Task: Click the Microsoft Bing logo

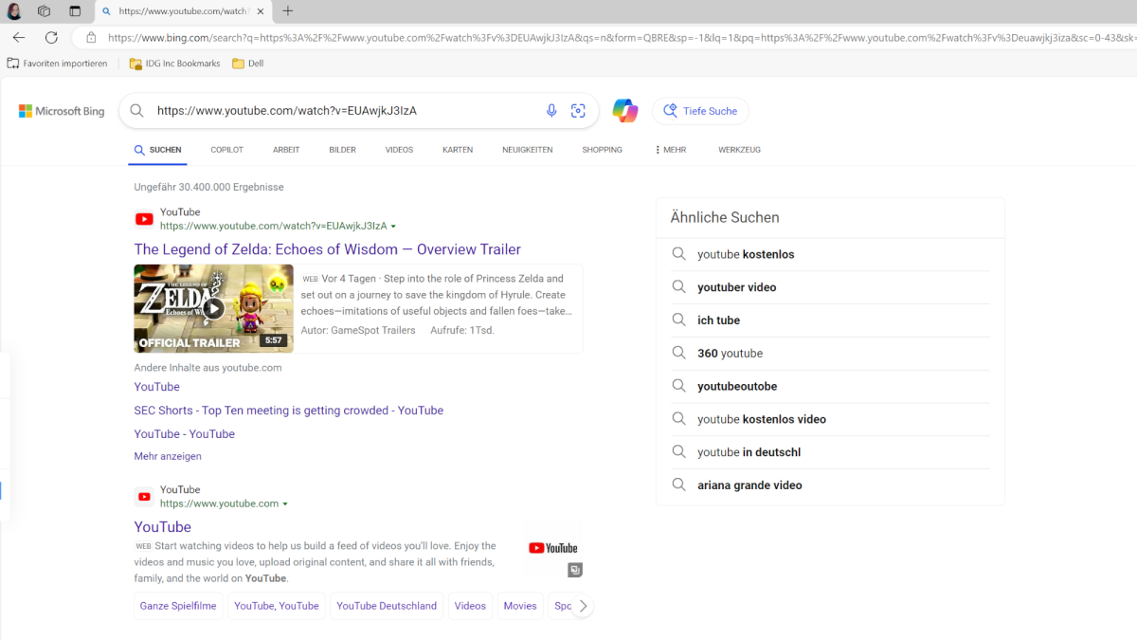Action: coord(61,110)
